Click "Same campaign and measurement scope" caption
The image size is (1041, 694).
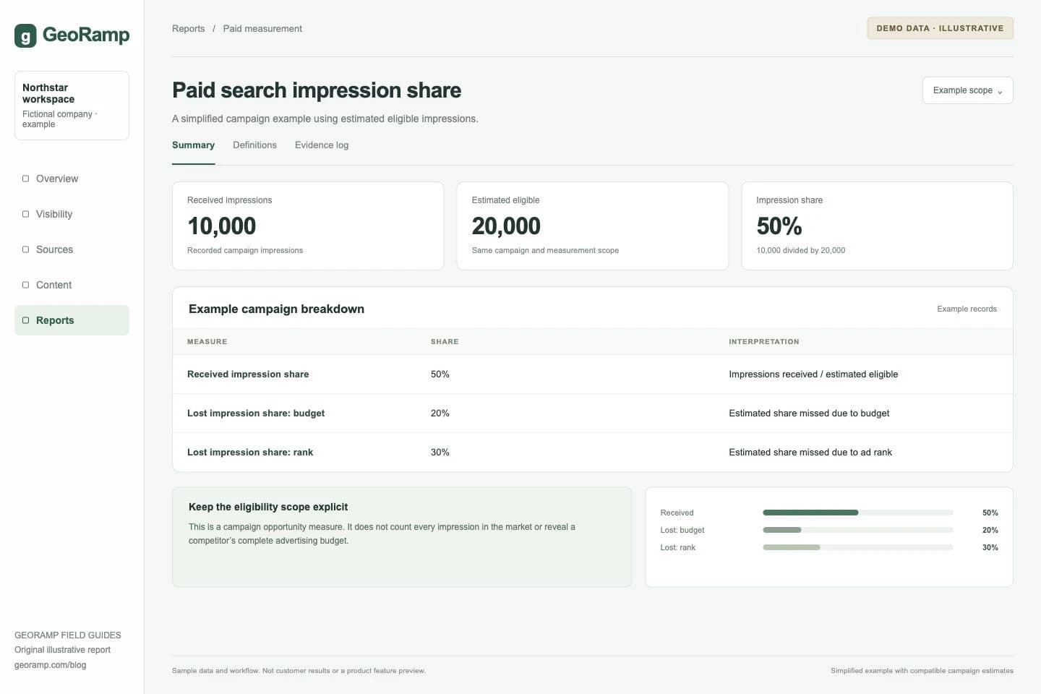pyautogui.click(x=545, y=251)
